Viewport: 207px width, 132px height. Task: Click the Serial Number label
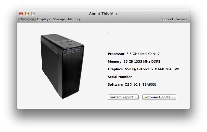point(120,77)
